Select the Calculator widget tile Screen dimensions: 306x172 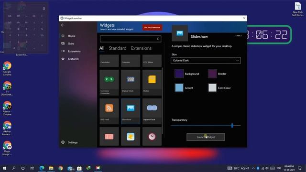click(x=109, y=61)
